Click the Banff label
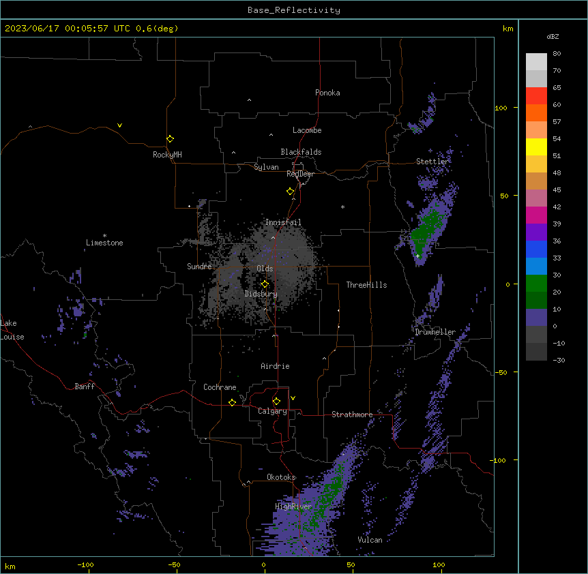Viewport: 588px width, 574px height. pyautogui.click(x=85, y=387)
